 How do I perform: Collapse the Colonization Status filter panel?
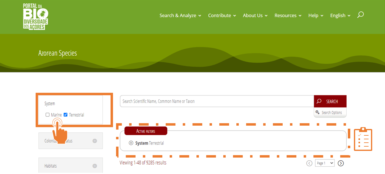tap(95, 141)
